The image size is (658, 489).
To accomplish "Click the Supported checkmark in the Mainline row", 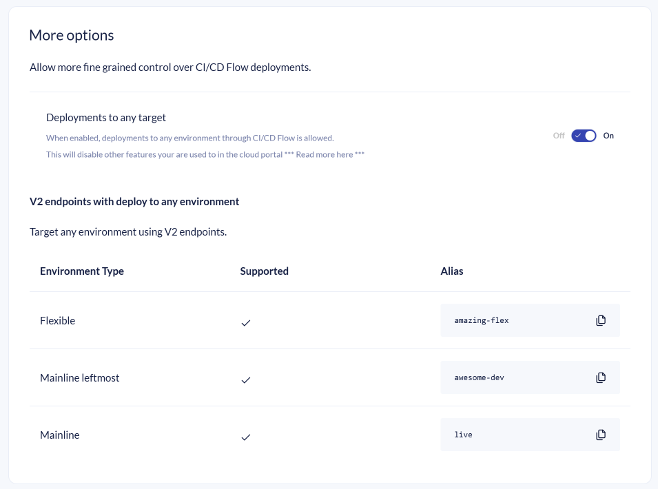I will pos(246,437).
